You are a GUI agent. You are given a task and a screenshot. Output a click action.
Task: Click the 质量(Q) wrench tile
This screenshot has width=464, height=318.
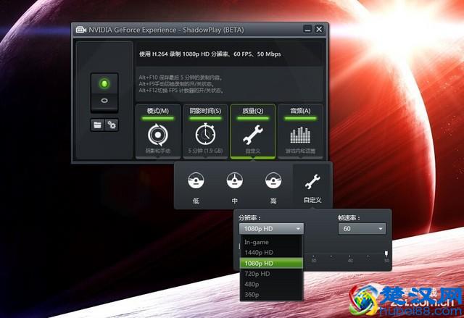pos(252,131)
